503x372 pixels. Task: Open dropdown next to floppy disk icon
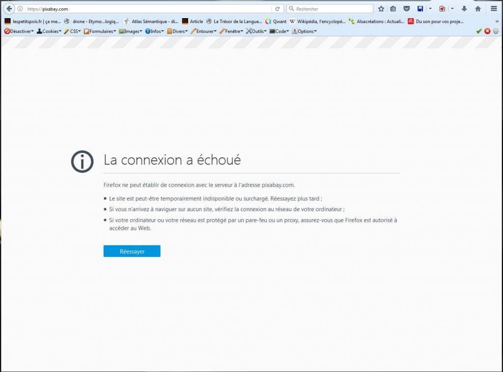[x=430, y=9]
